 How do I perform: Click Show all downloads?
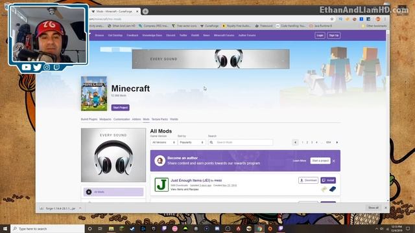point(373,208)
